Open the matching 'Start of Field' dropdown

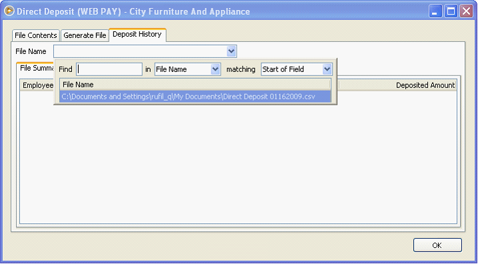pos(327,69)
